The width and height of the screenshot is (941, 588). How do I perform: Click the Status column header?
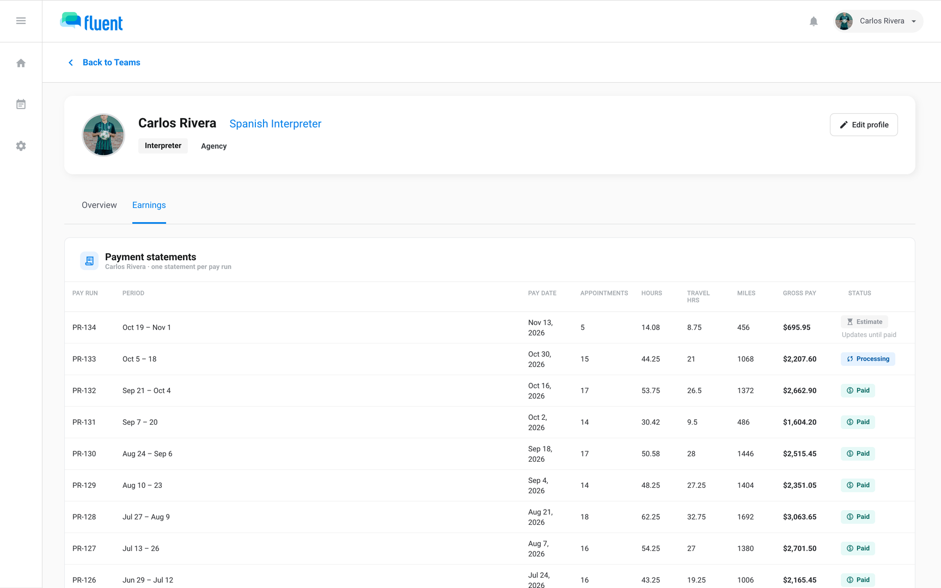pos(859,293)
